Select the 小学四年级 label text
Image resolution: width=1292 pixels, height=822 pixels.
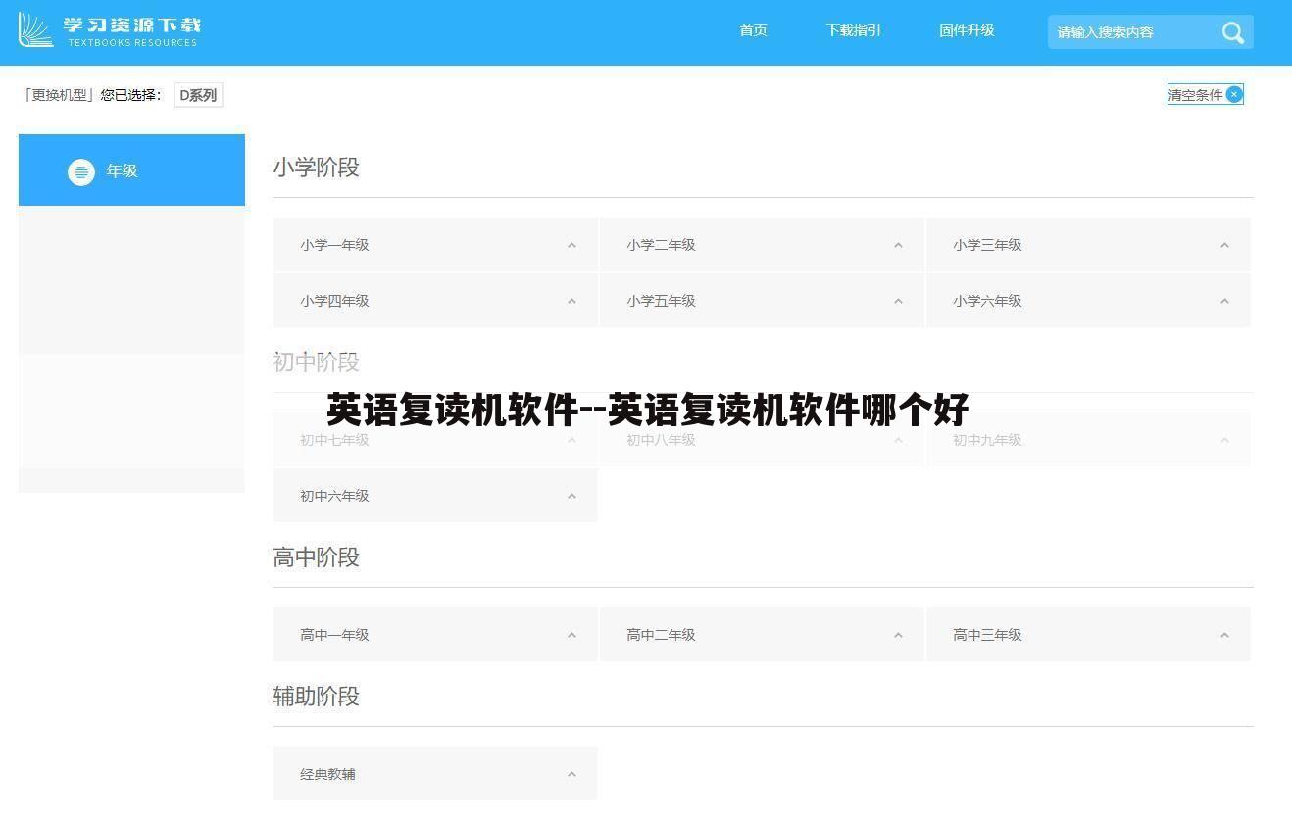(x=334, y=301)
